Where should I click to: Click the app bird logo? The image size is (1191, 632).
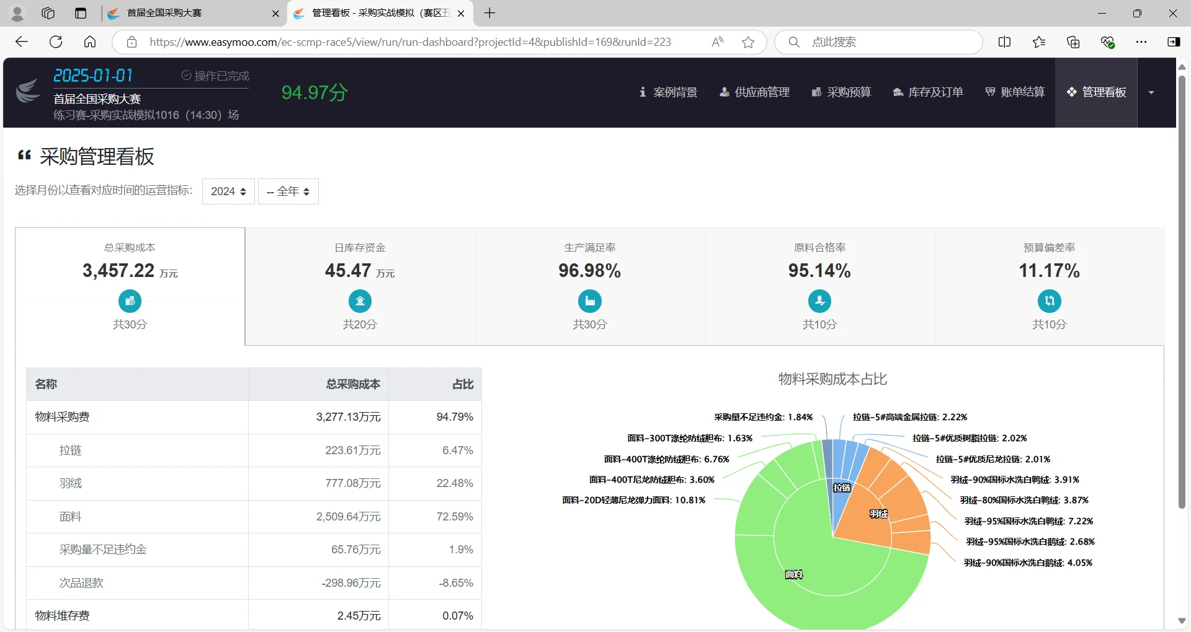click(x=28, y=92)
